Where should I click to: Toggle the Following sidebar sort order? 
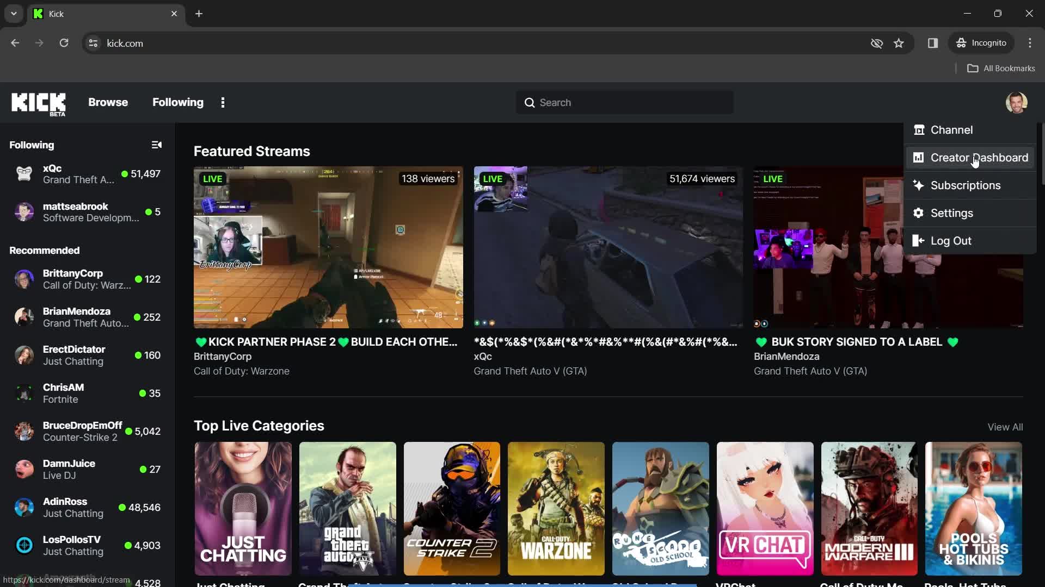pos(156,145)
